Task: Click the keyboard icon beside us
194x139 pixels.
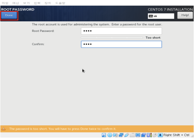Action: (x=151, y=16)
